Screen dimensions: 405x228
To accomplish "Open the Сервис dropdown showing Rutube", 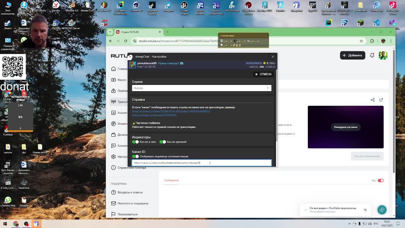I will point(202,88).
